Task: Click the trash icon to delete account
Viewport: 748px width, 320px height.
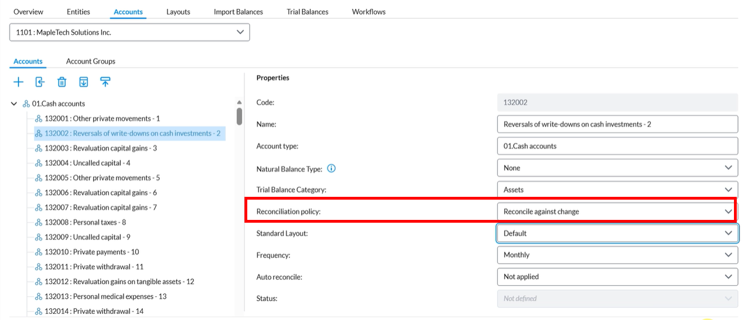Action: click(62, 82)
